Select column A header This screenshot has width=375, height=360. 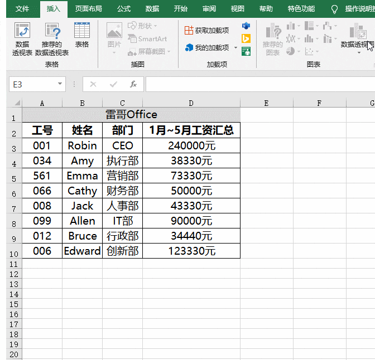click(42, 103)
